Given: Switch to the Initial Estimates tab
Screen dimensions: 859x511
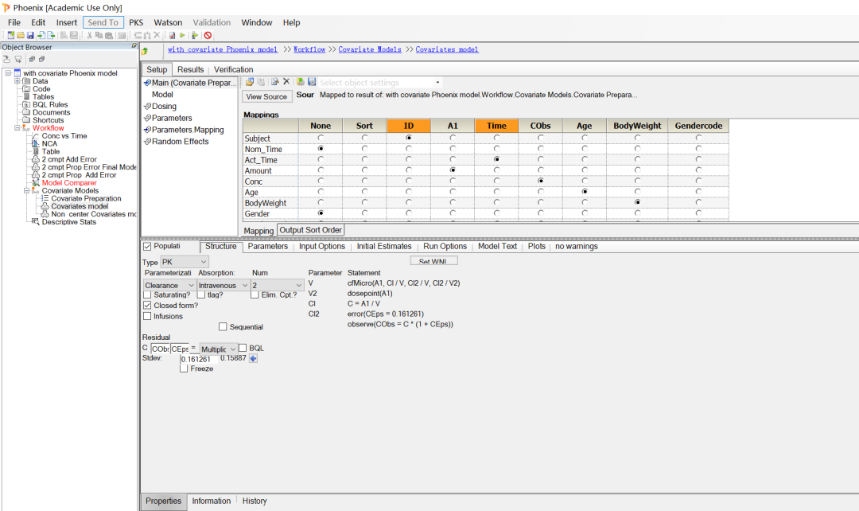Looking at the screenshot, I should [384, 246].
